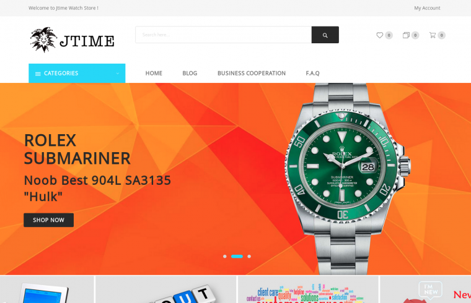Open the shopping cart icon
This screenshot has height=303, width=471.
click(432, 35)
